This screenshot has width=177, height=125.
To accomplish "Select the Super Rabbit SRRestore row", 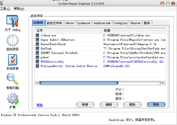I will [58, 40].
